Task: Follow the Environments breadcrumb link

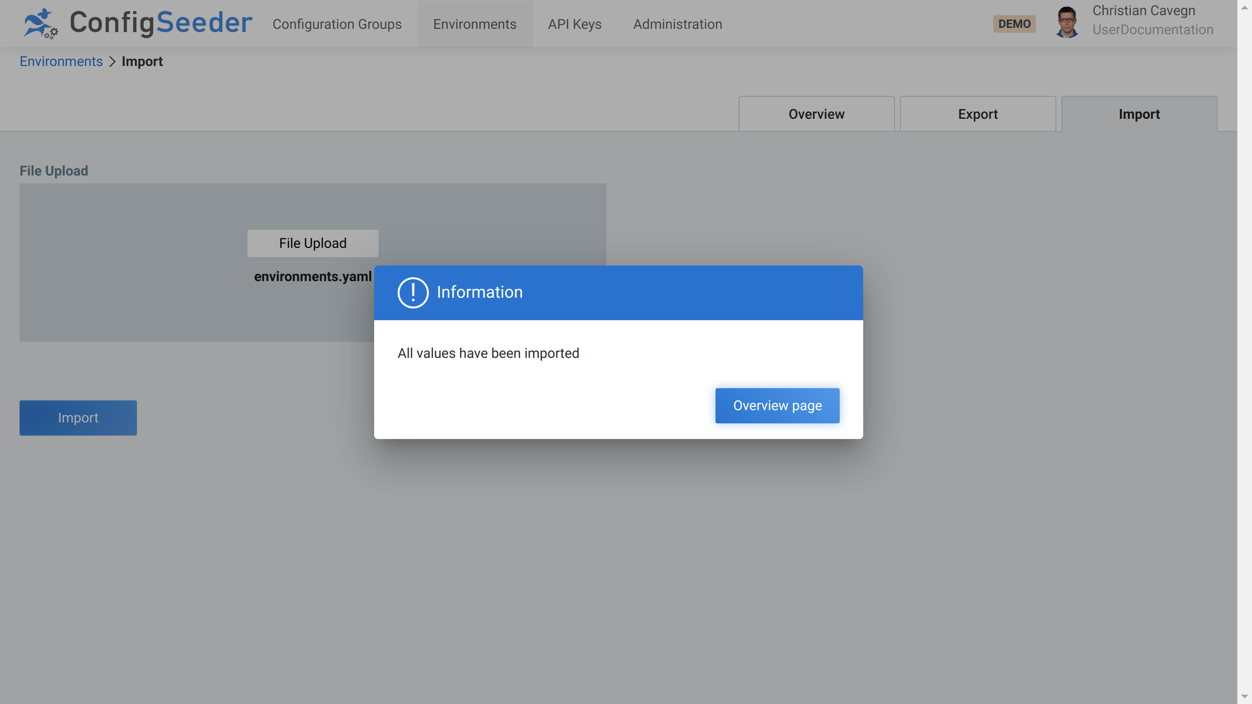Action: [x=61, y=62]
